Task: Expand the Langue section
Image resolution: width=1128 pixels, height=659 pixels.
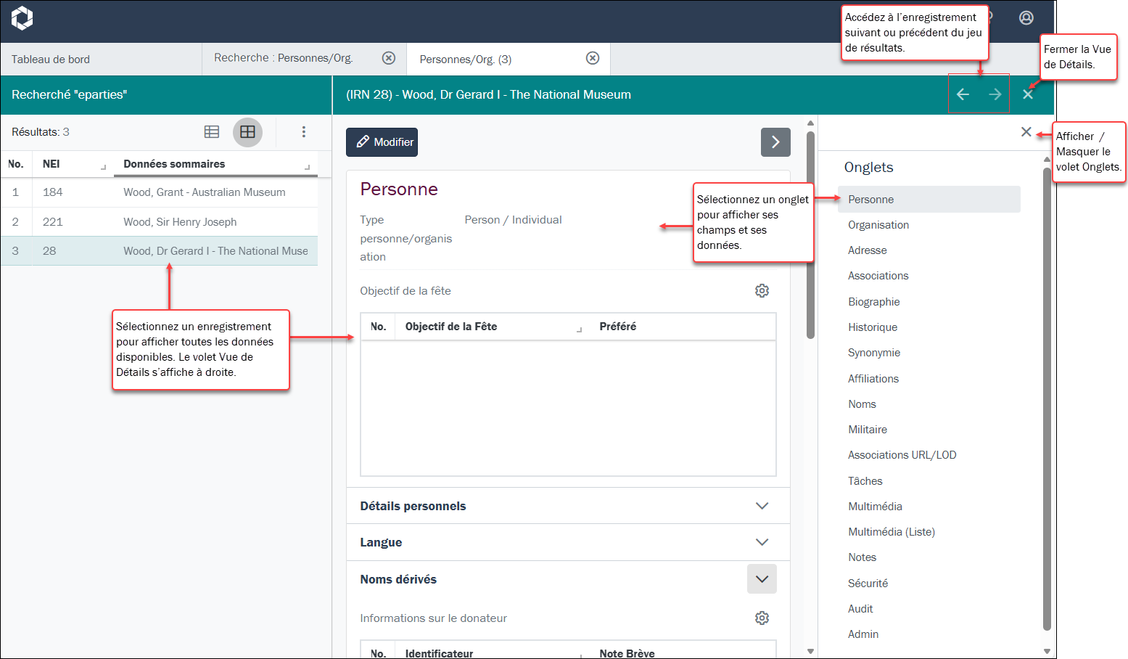Action: pyautogui.click(x=568, y=542)
